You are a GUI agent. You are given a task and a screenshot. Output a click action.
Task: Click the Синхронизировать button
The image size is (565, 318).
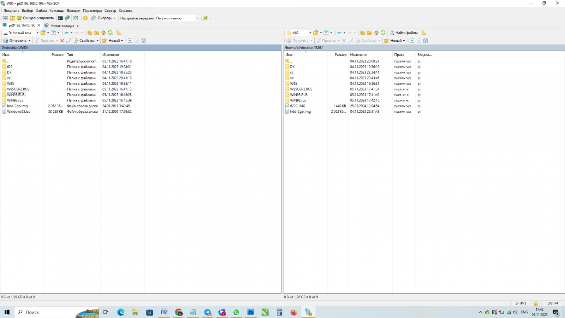(x=35, y=18)
